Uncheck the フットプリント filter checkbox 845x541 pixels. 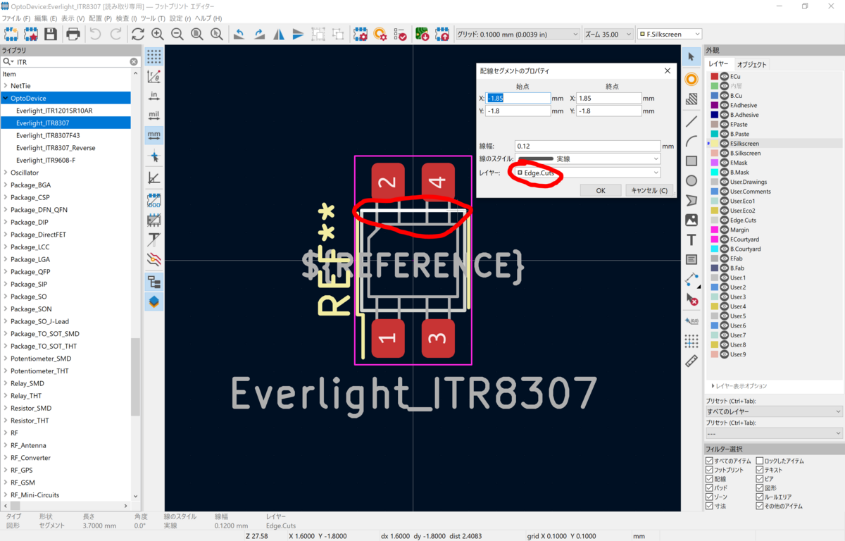click(x=710, y=470)
